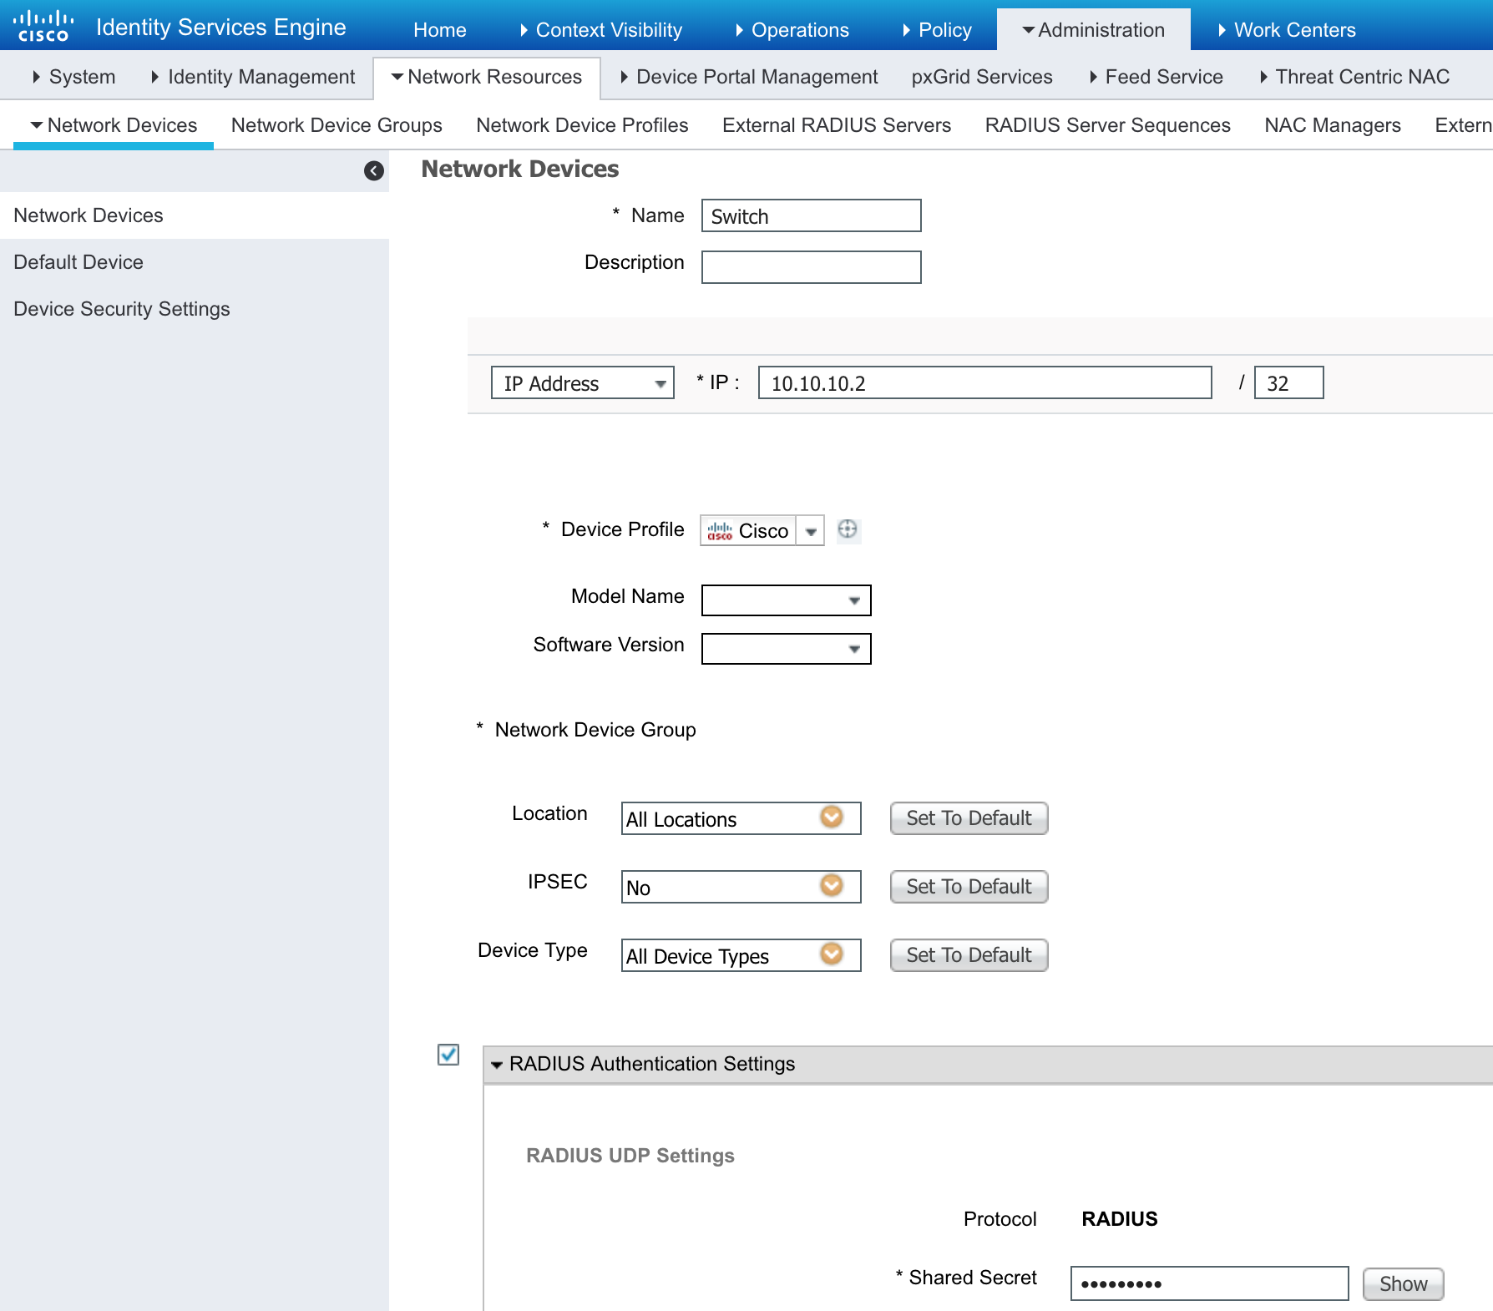The width and height of the screenshot is (1493, 1311).
Task: Click the device Name input field
Action: click(811, 216)
